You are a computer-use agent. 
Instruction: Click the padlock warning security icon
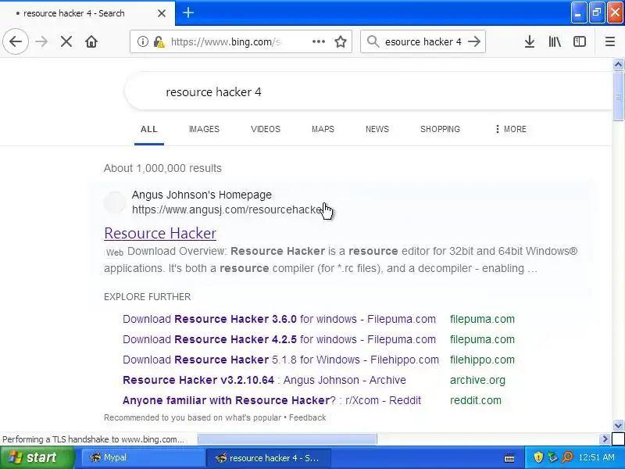(159, 41)
